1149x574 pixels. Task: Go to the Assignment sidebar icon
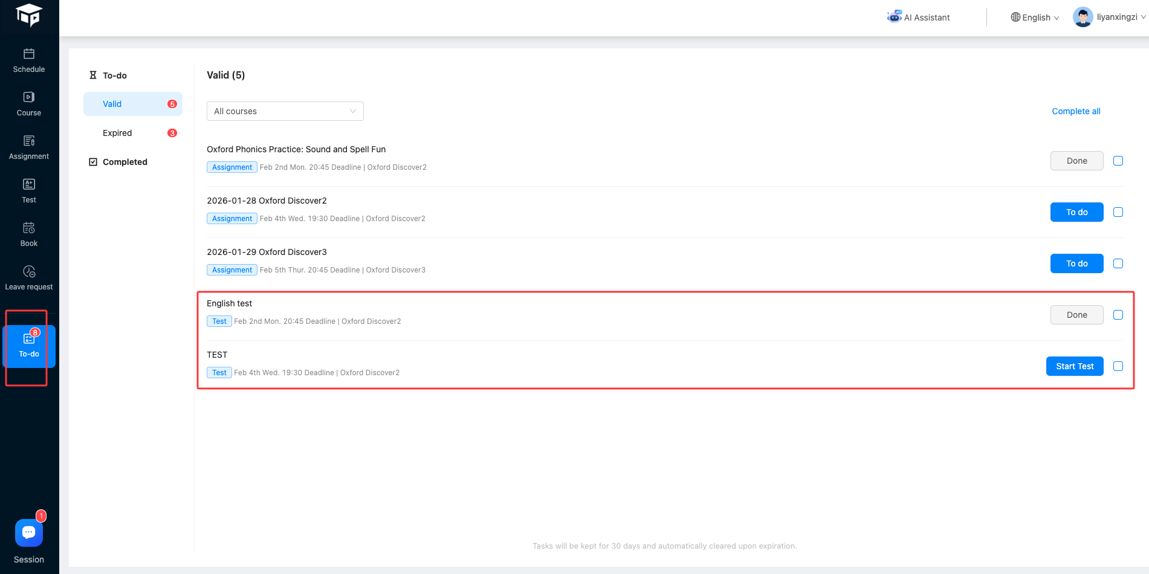(29, 141)
